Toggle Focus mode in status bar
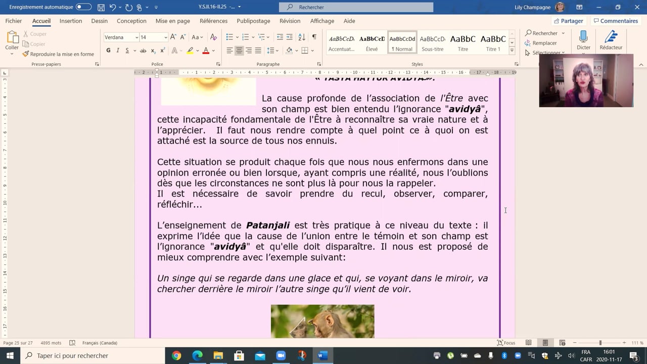This screenshot has height=364, width=647. pos(506,343)
